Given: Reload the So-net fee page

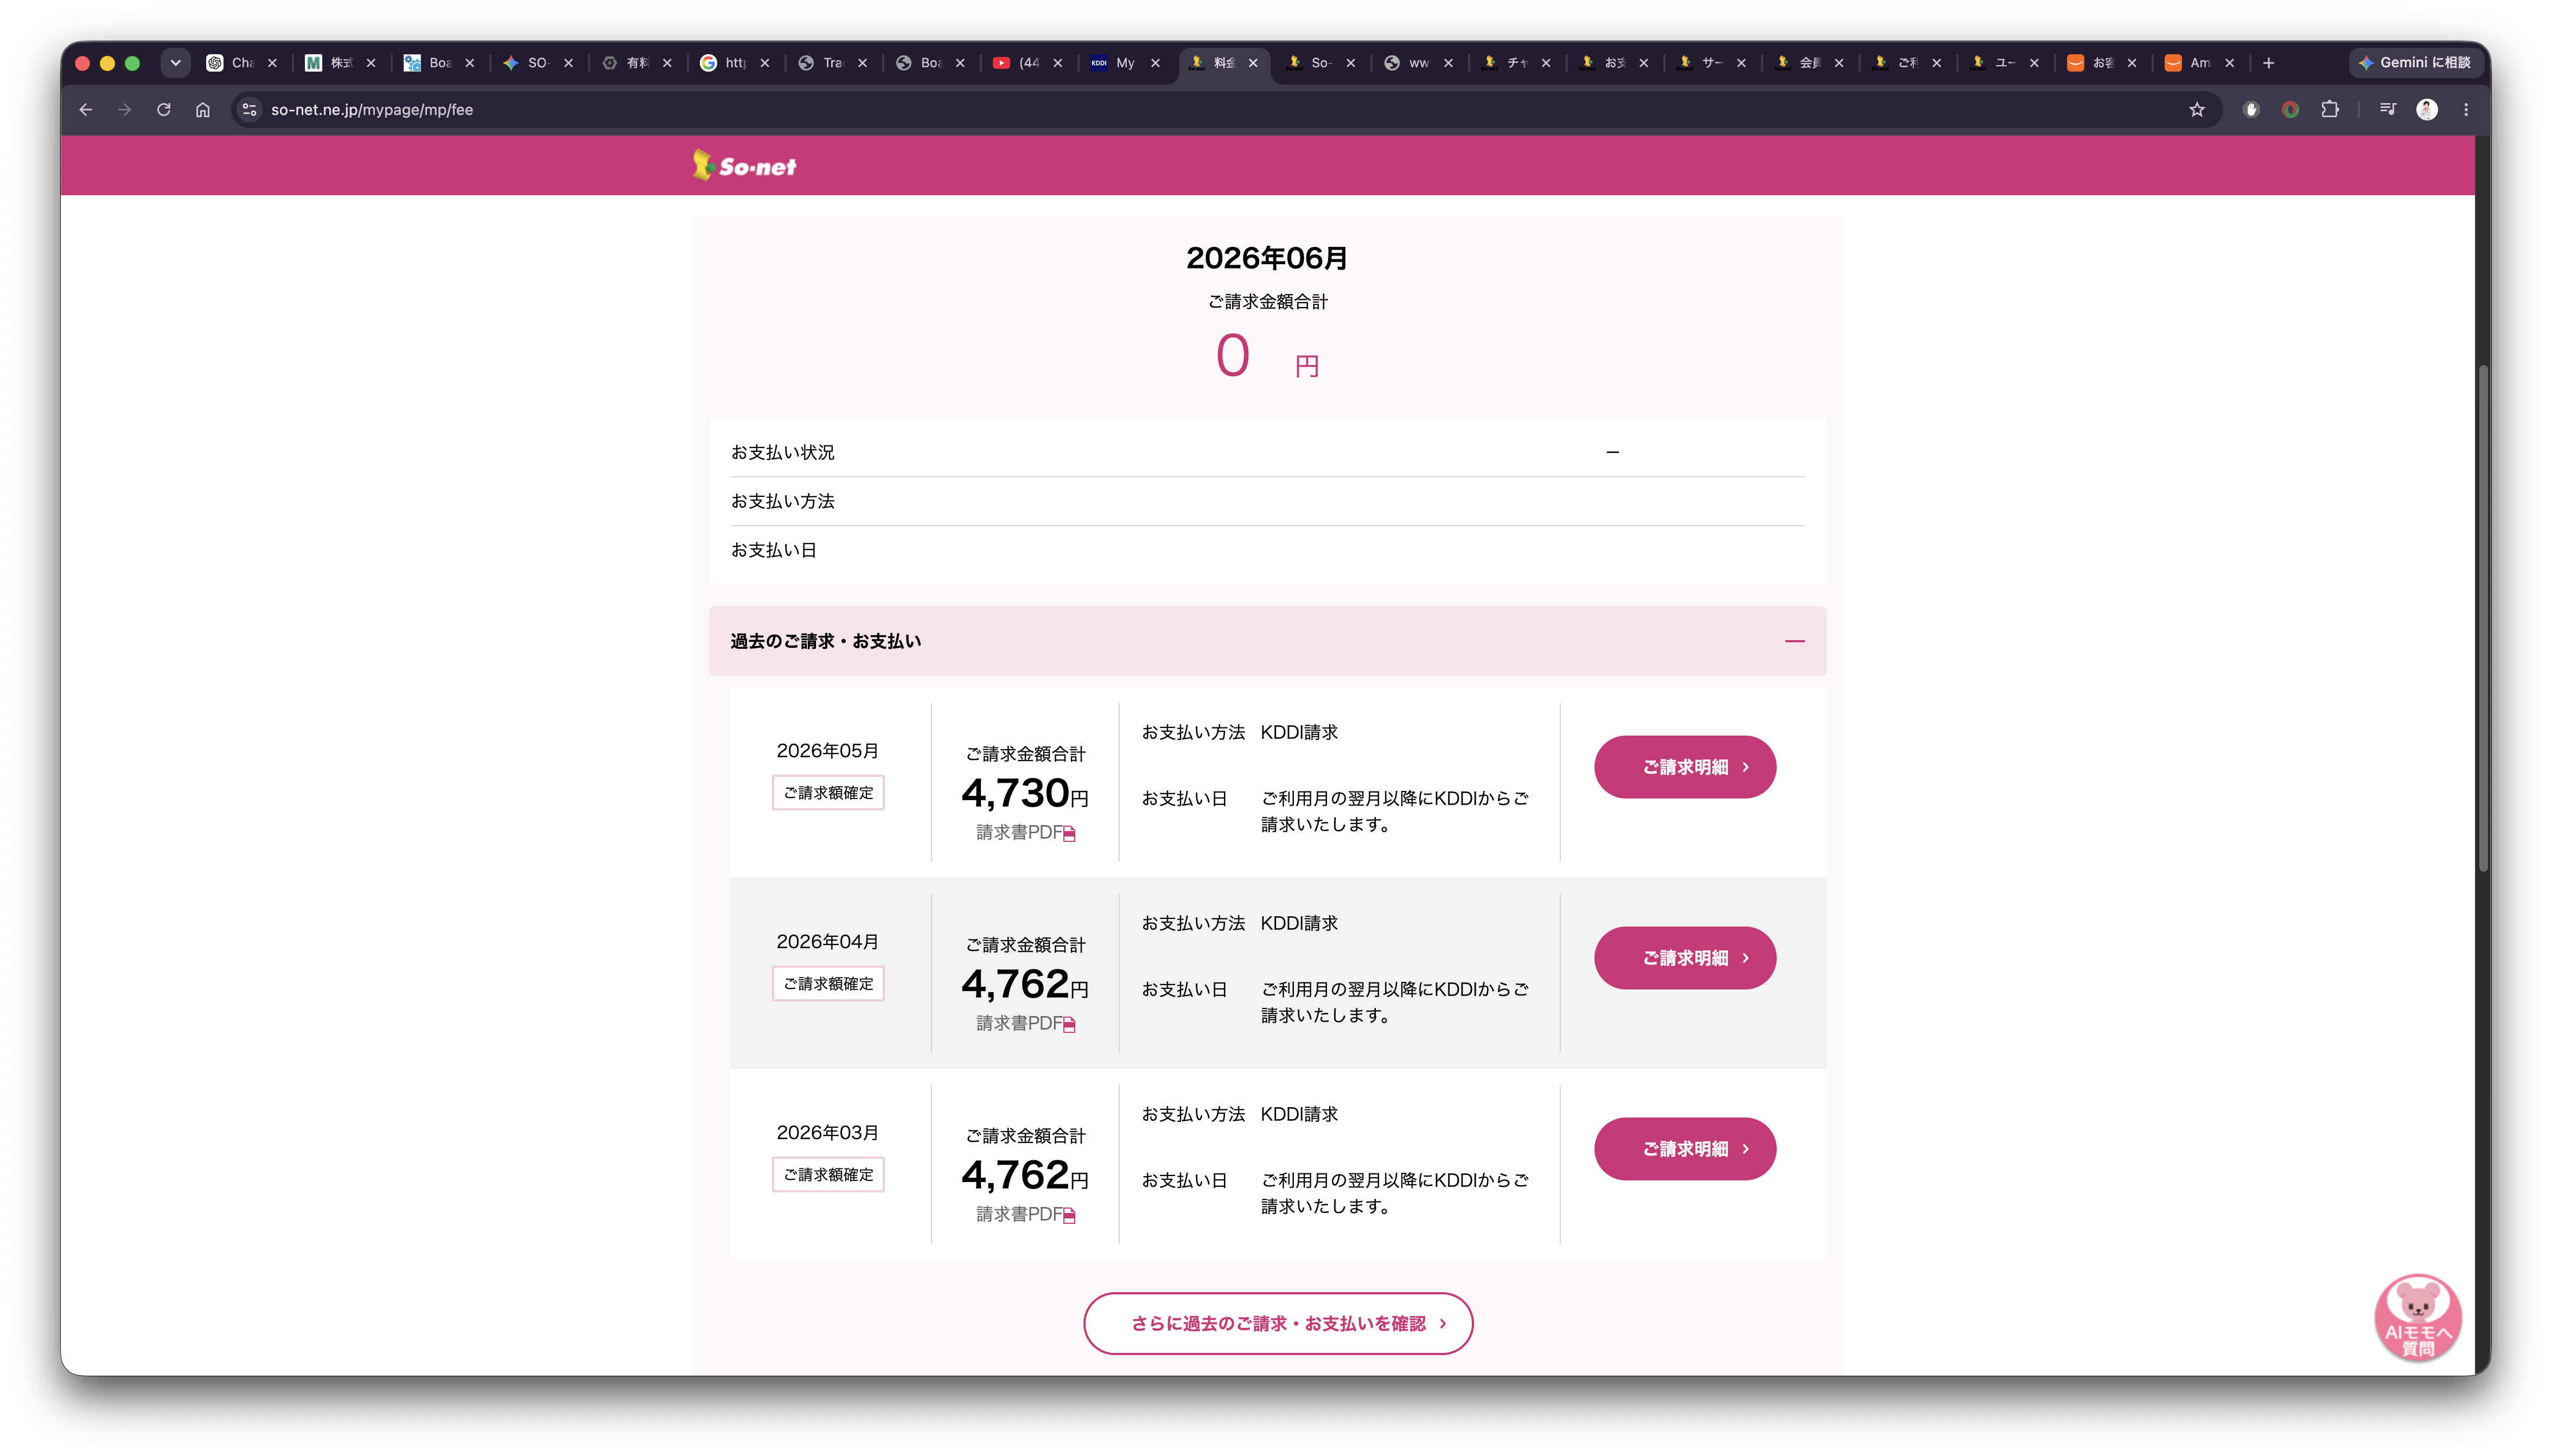Looking at the screenshot, I should [164, 110].
